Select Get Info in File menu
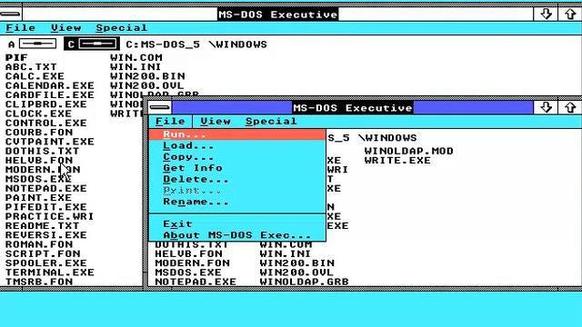The width and height of the screenshot is (582, 327). [x=237, y=168]
